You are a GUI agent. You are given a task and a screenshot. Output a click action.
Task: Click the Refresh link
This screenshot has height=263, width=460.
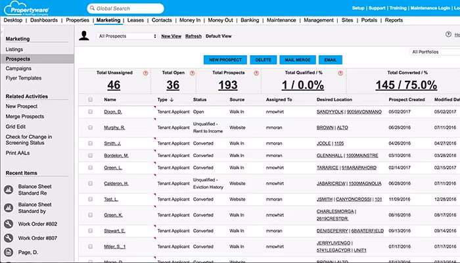point(193,36)
